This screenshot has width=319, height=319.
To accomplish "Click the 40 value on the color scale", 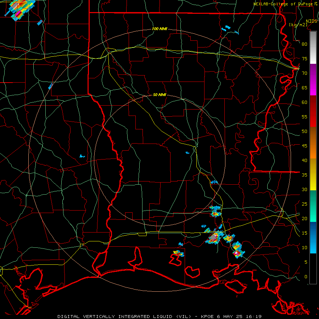I will pos(304,160).
